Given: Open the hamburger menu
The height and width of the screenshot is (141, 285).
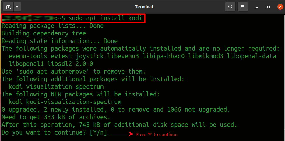Looking at the screenshot, I should 243,7.
